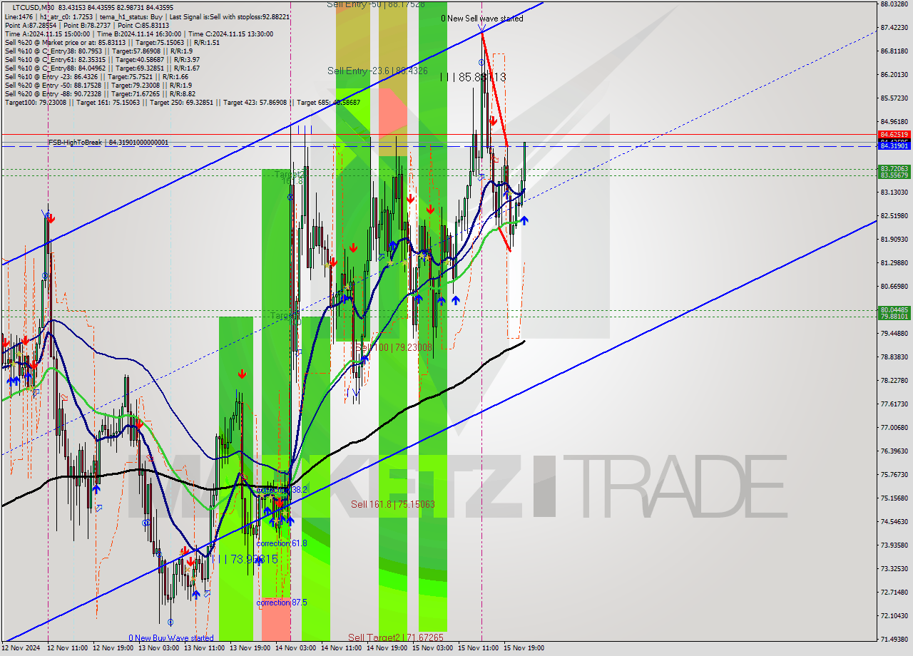Click the blue 84.31901 price tag

(x=894, y=146)
